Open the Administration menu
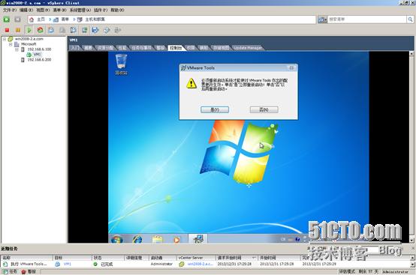This screenshot has height=275, width=416. coord(80,10)
